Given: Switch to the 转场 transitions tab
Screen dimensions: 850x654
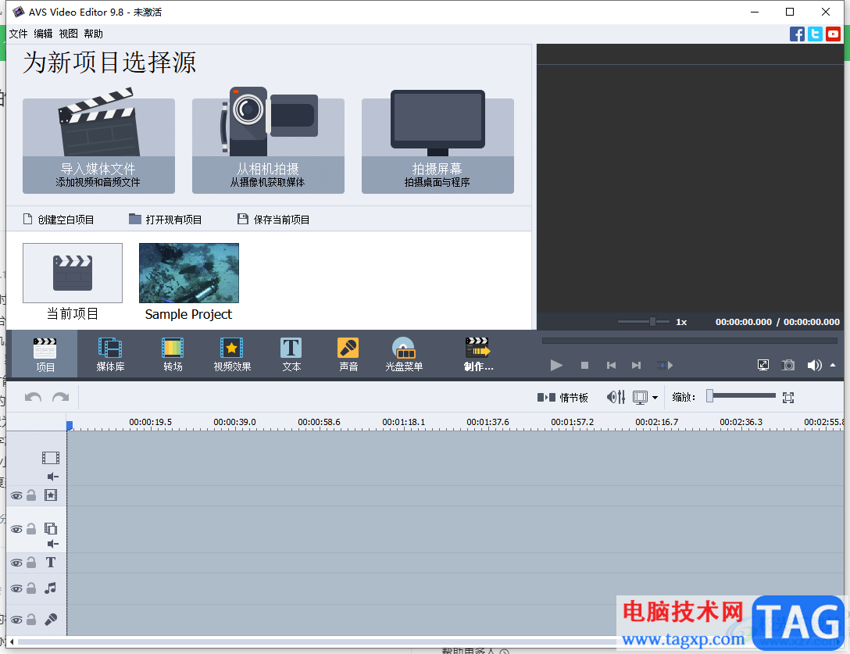Looking at the screenshot, I should (173, 354).
